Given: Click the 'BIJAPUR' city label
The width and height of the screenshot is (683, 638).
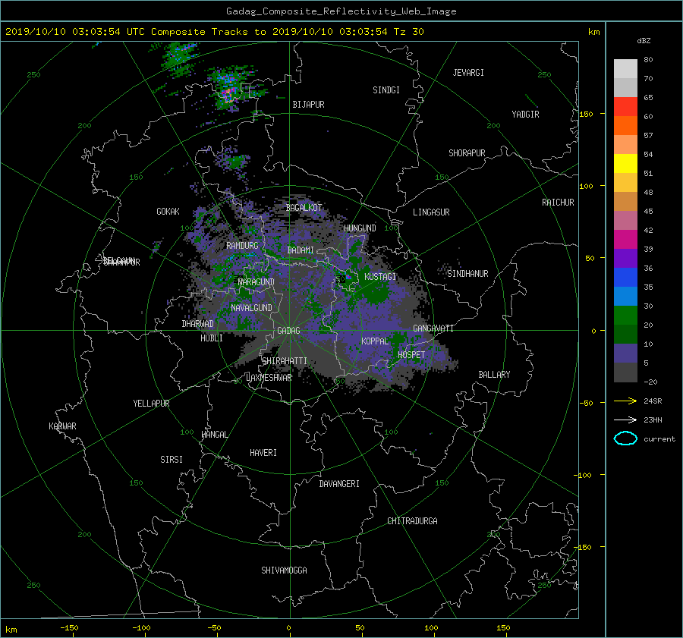Looking at the screenshot, I should click(x=308, y=105).
